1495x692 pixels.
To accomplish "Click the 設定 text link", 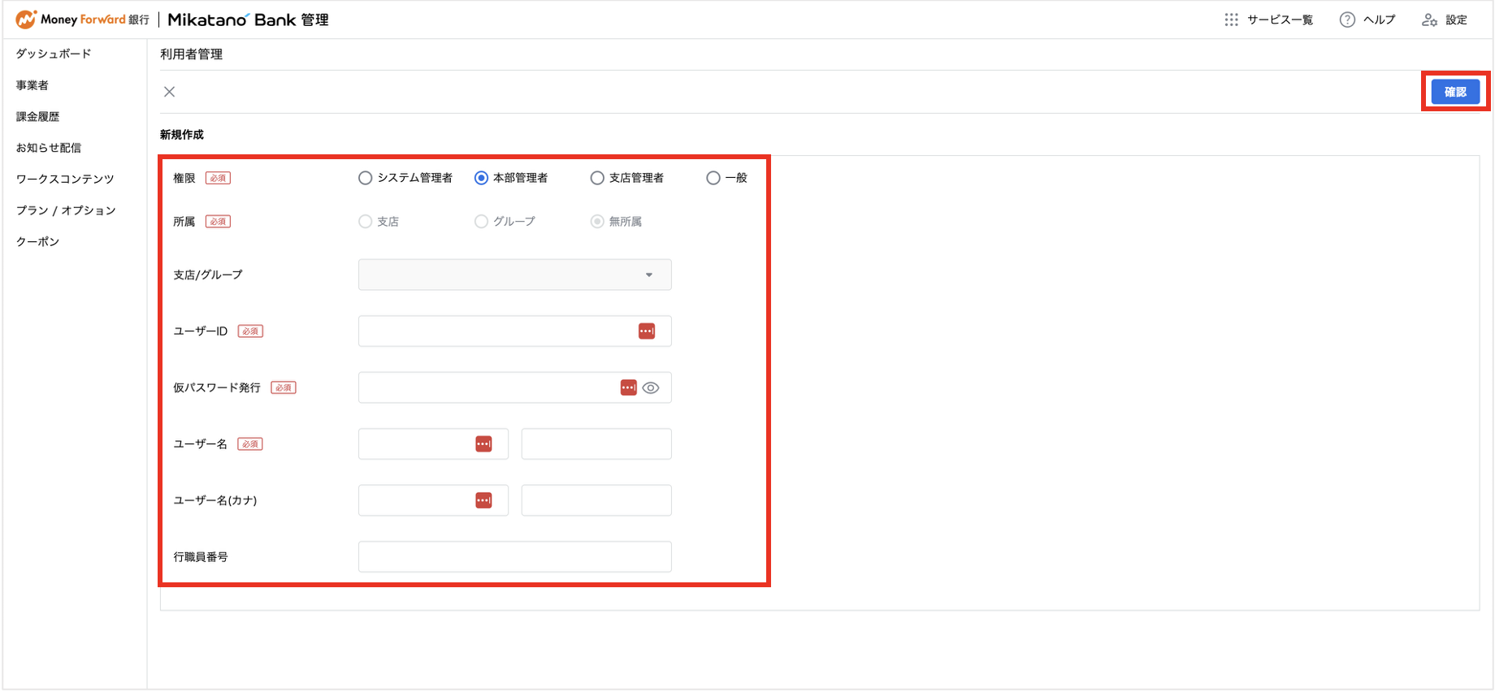I will pos(1456,19).
